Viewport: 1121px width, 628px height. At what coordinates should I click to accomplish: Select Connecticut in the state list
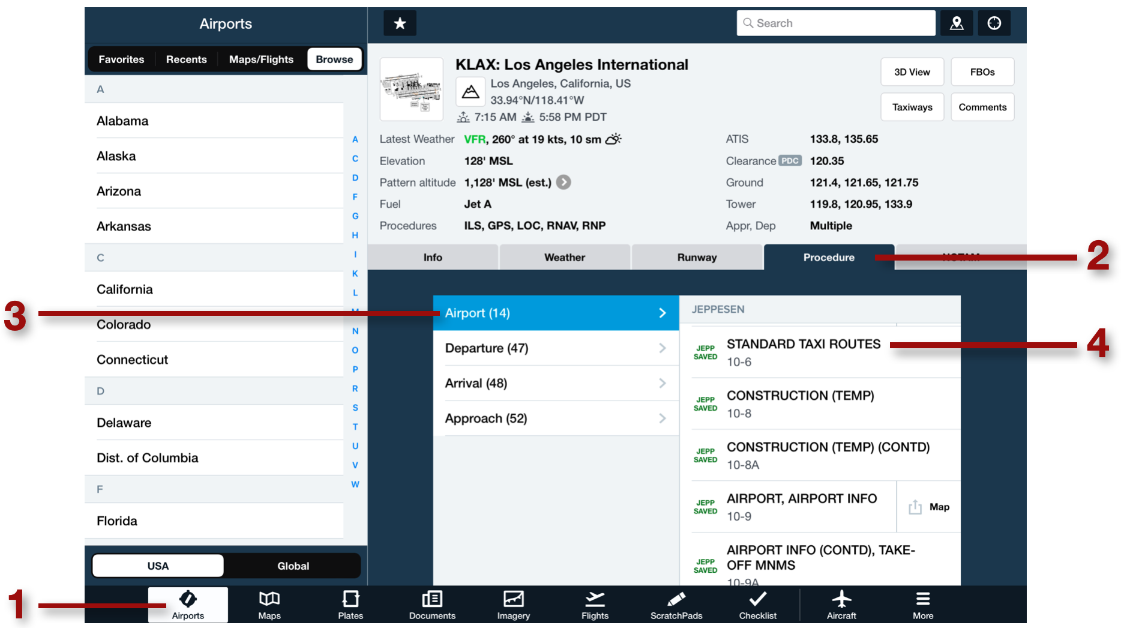pos(214,360)
